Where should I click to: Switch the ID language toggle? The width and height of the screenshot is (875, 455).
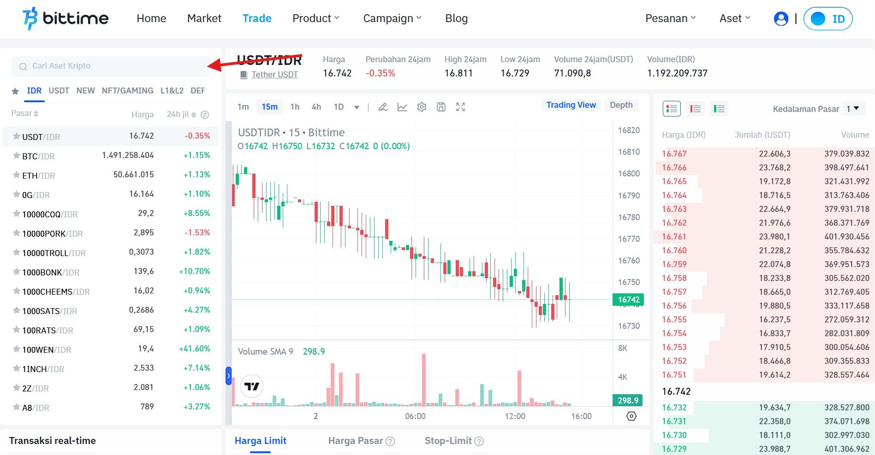point(828,19)
